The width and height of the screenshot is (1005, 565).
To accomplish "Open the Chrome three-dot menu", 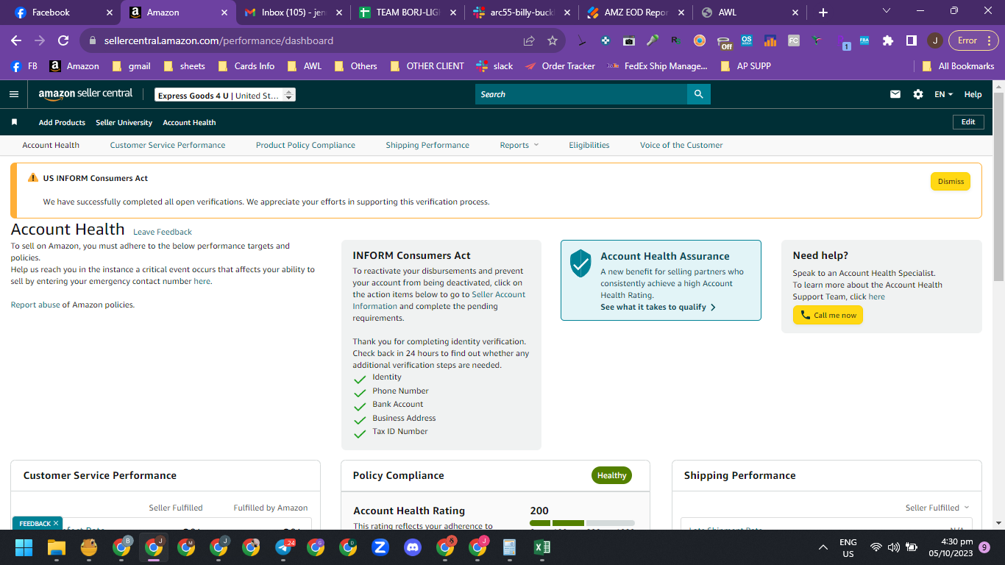I will [991, 40].
